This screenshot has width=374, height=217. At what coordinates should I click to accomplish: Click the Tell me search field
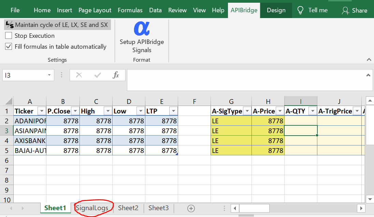318,10
